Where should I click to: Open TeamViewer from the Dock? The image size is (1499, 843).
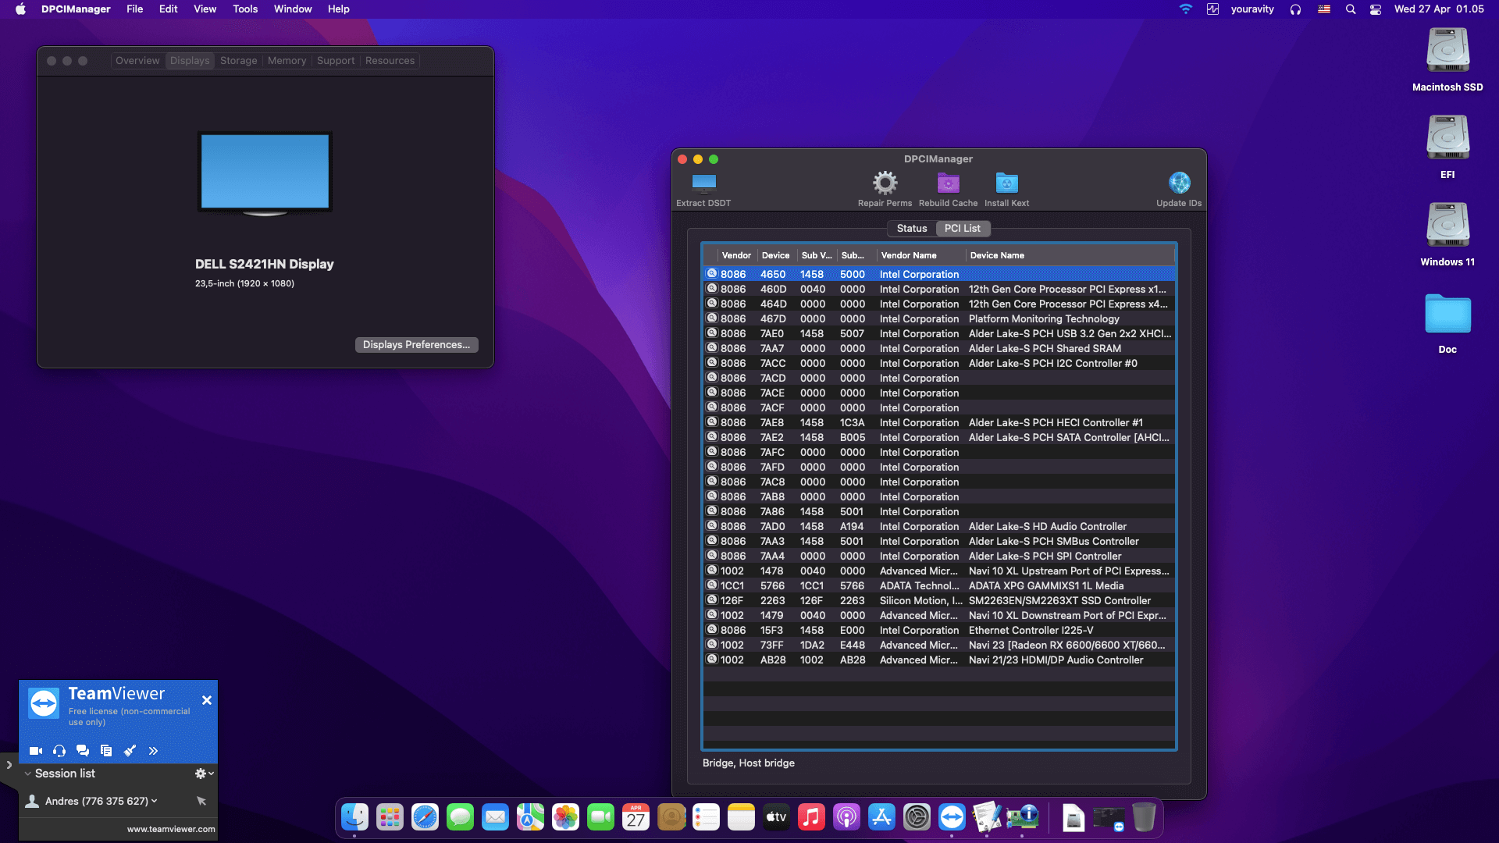(952, 817)
